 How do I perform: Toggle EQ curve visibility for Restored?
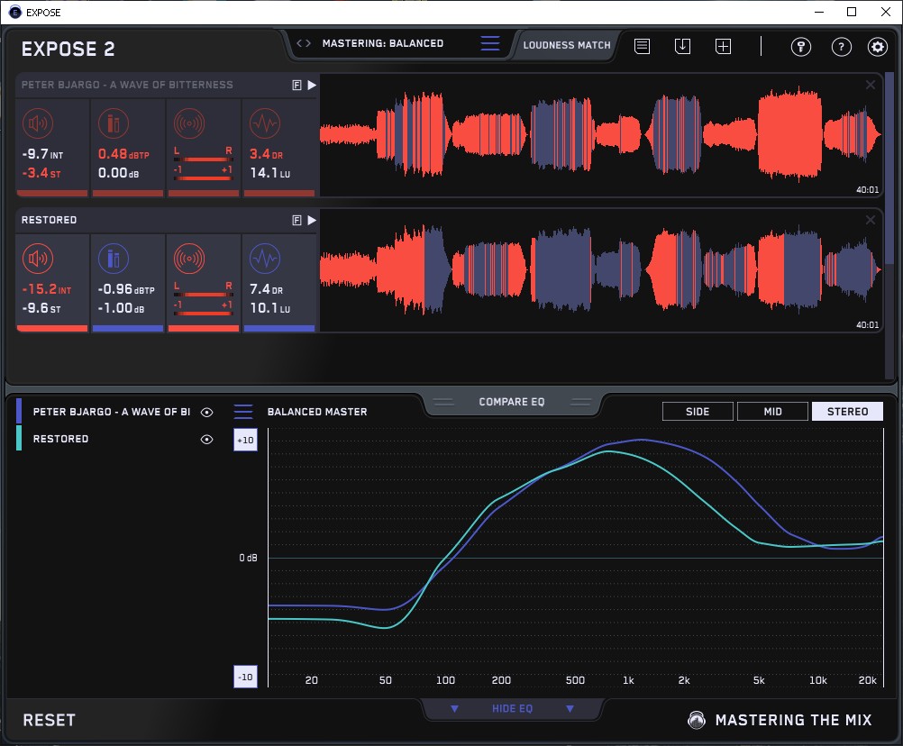(206, 439)
